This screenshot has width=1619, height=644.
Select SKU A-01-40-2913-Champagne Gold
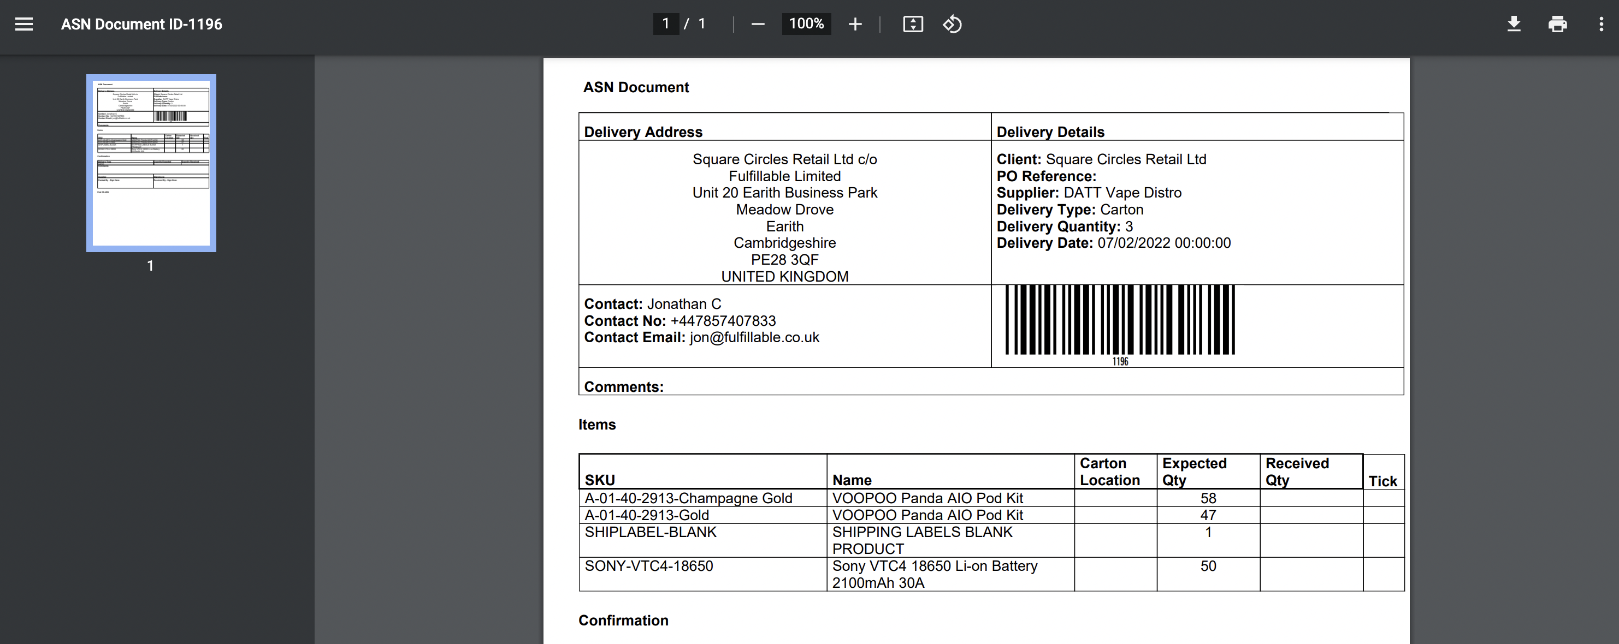click(x=688, y=498)
